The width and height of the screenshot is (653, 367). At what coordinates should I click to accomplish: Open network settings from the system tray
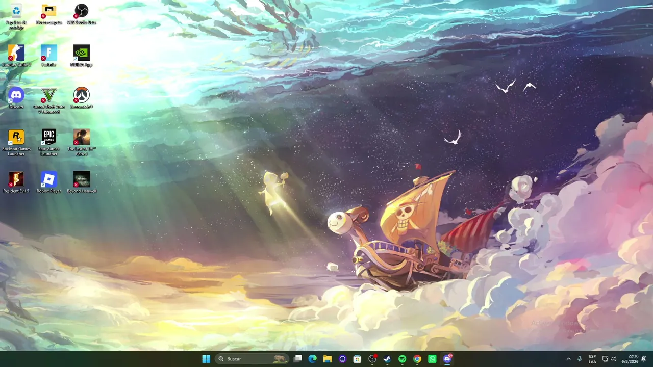click(605, 359)
